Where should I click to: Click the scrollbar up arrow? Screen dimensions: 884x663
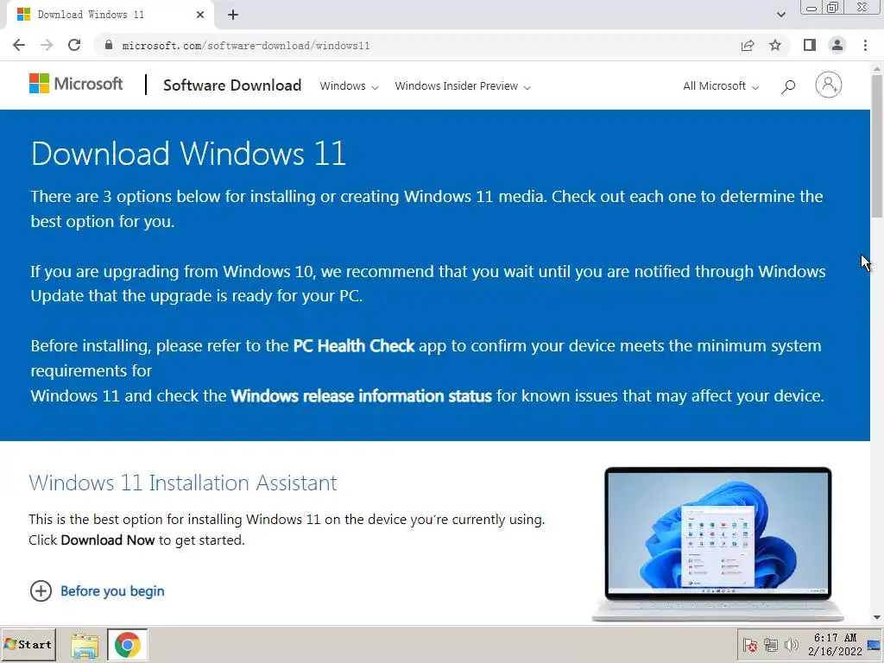877,67
